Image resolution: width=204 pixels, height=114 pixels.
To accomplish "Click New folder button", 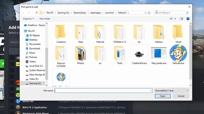I will [x=45, y=19].
